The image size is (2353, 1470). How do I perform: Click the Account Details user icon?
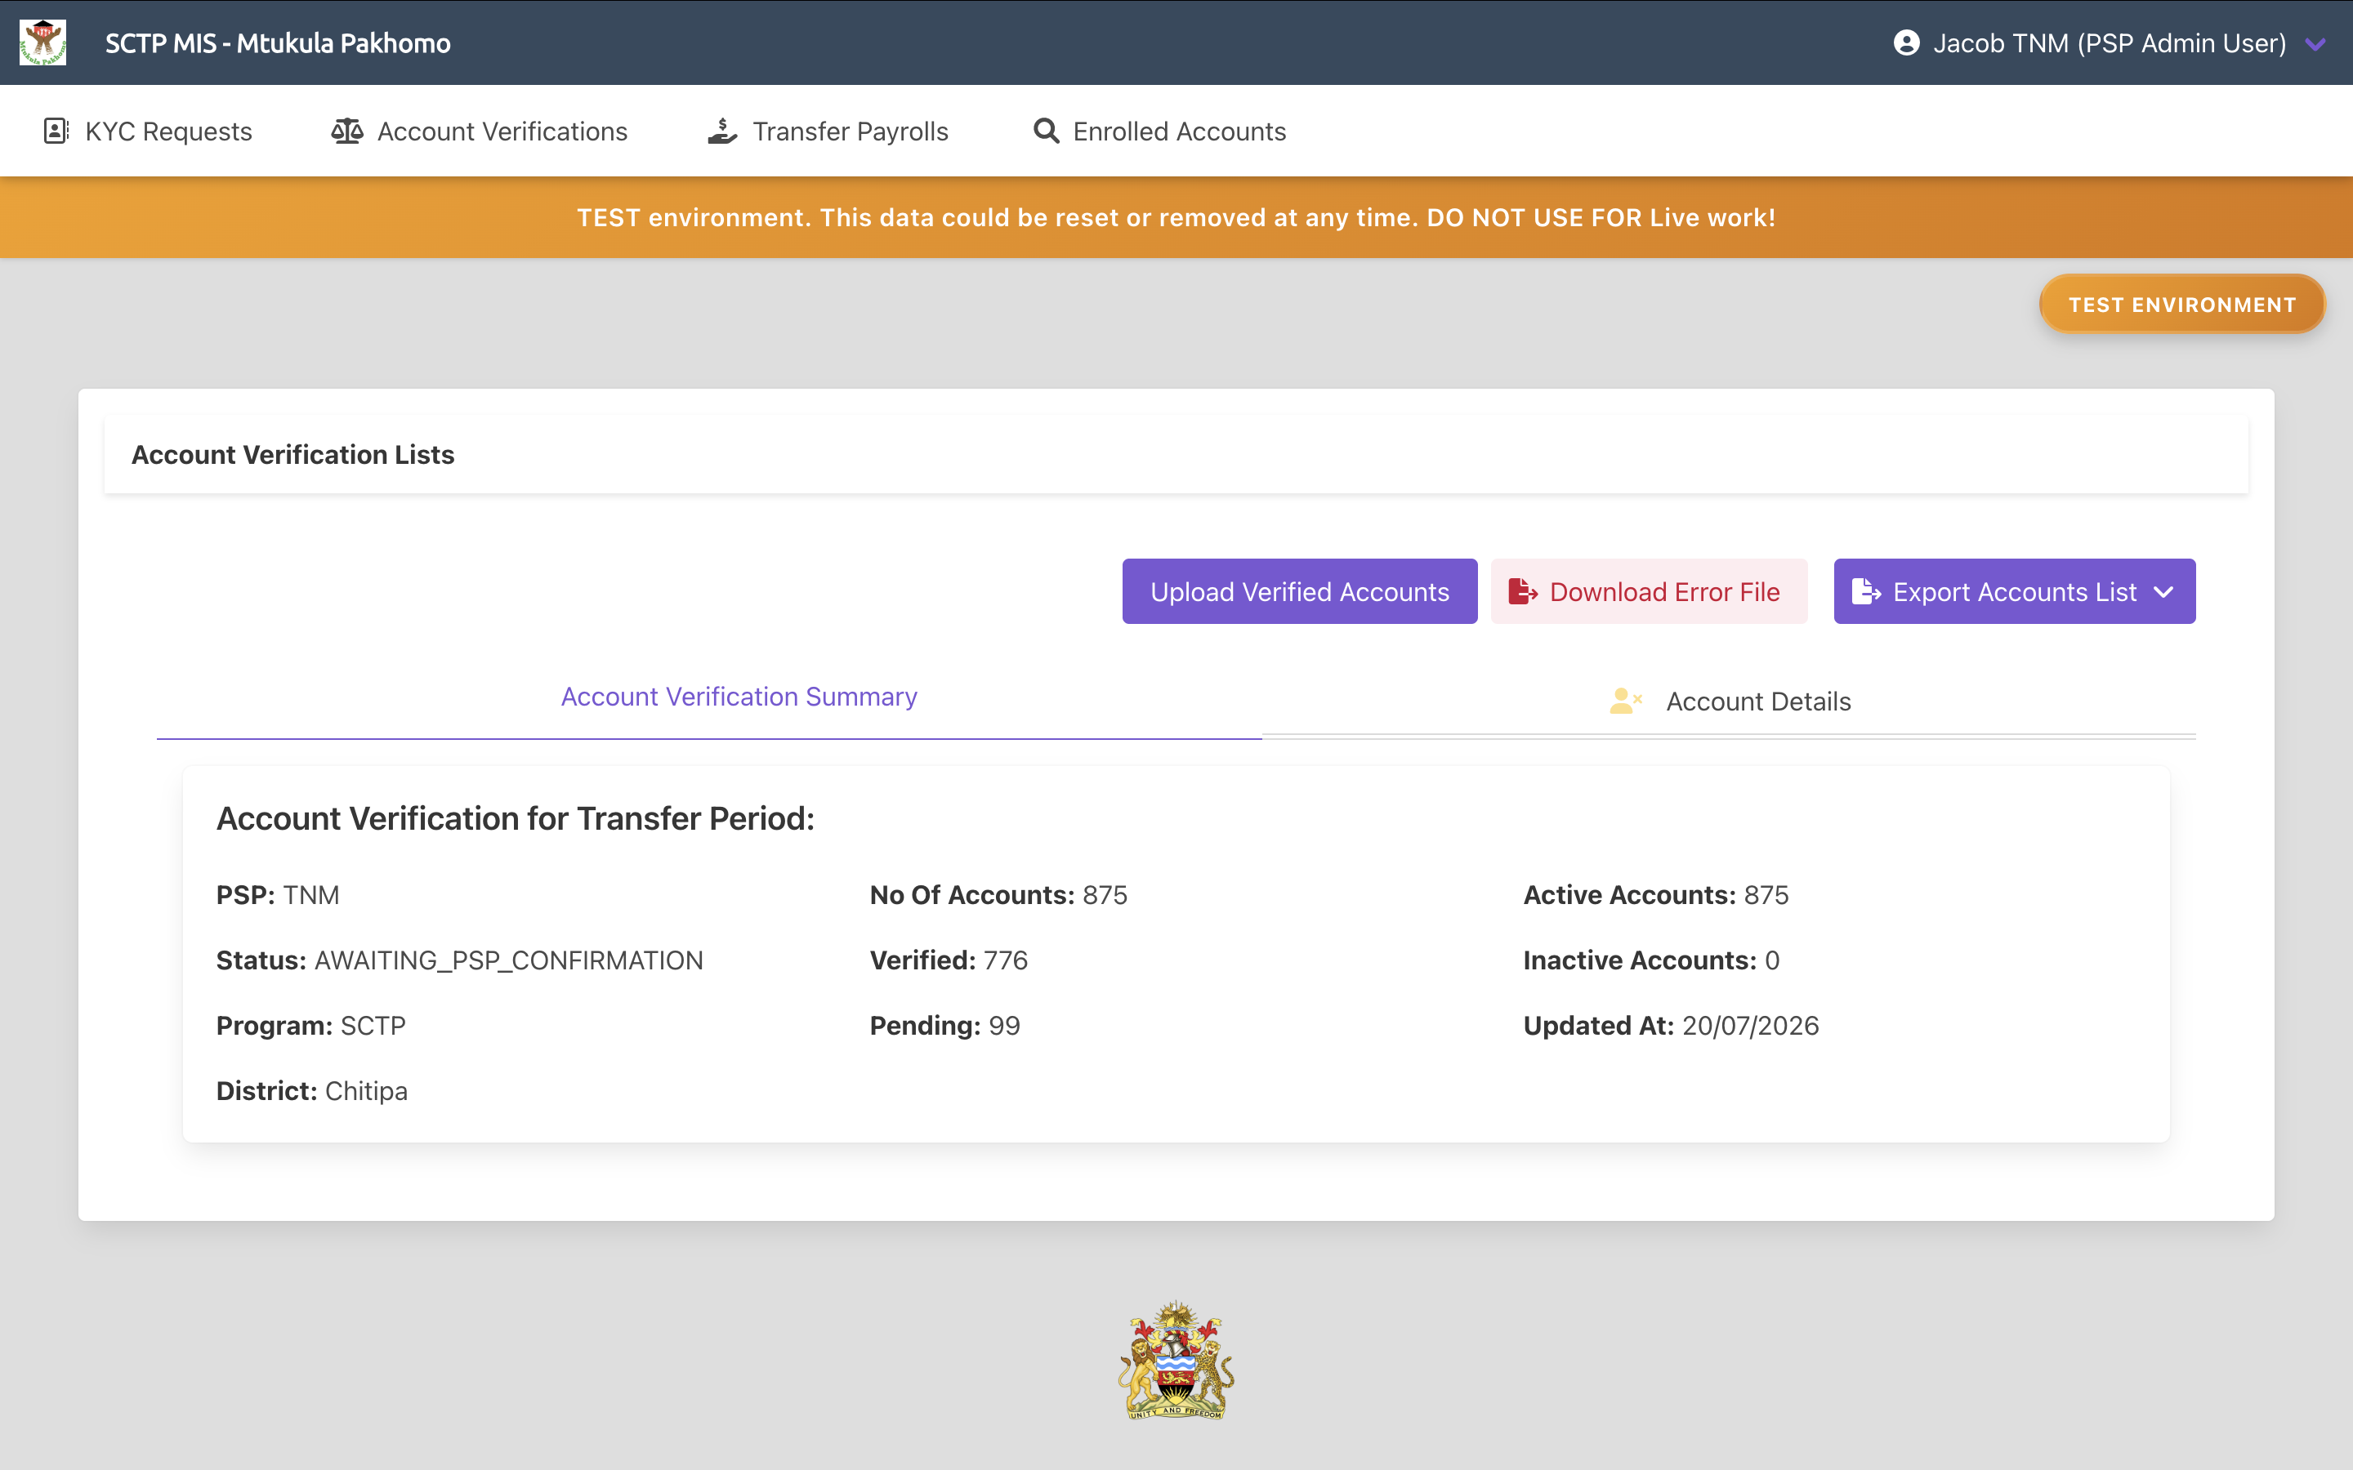pyautogui.click(x=1626, y=701)
